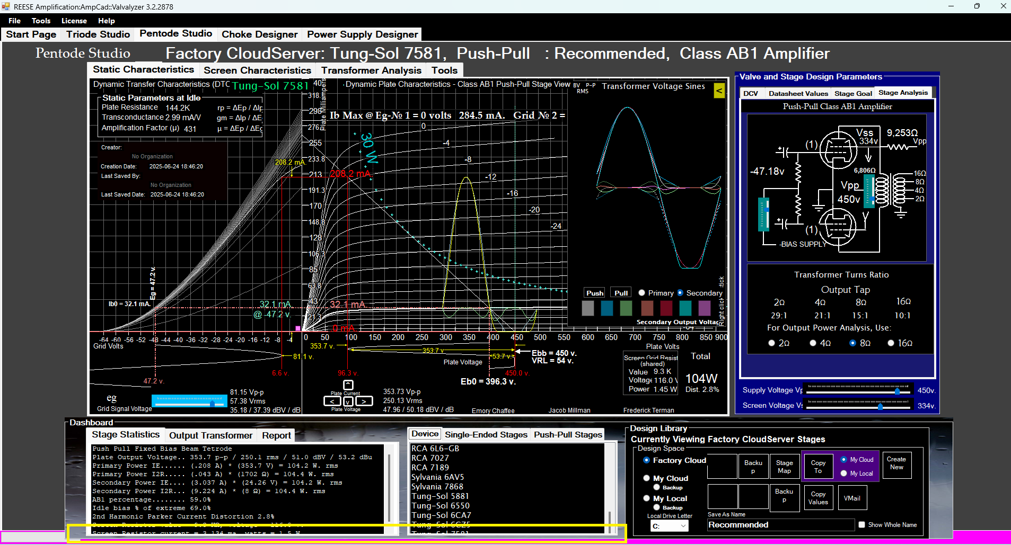
Task: Switch to DCV parameters tab
Action: tap(751, 93)
